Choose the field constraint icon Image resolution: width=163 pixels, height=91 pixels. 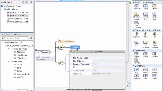[x=146, y=76]
